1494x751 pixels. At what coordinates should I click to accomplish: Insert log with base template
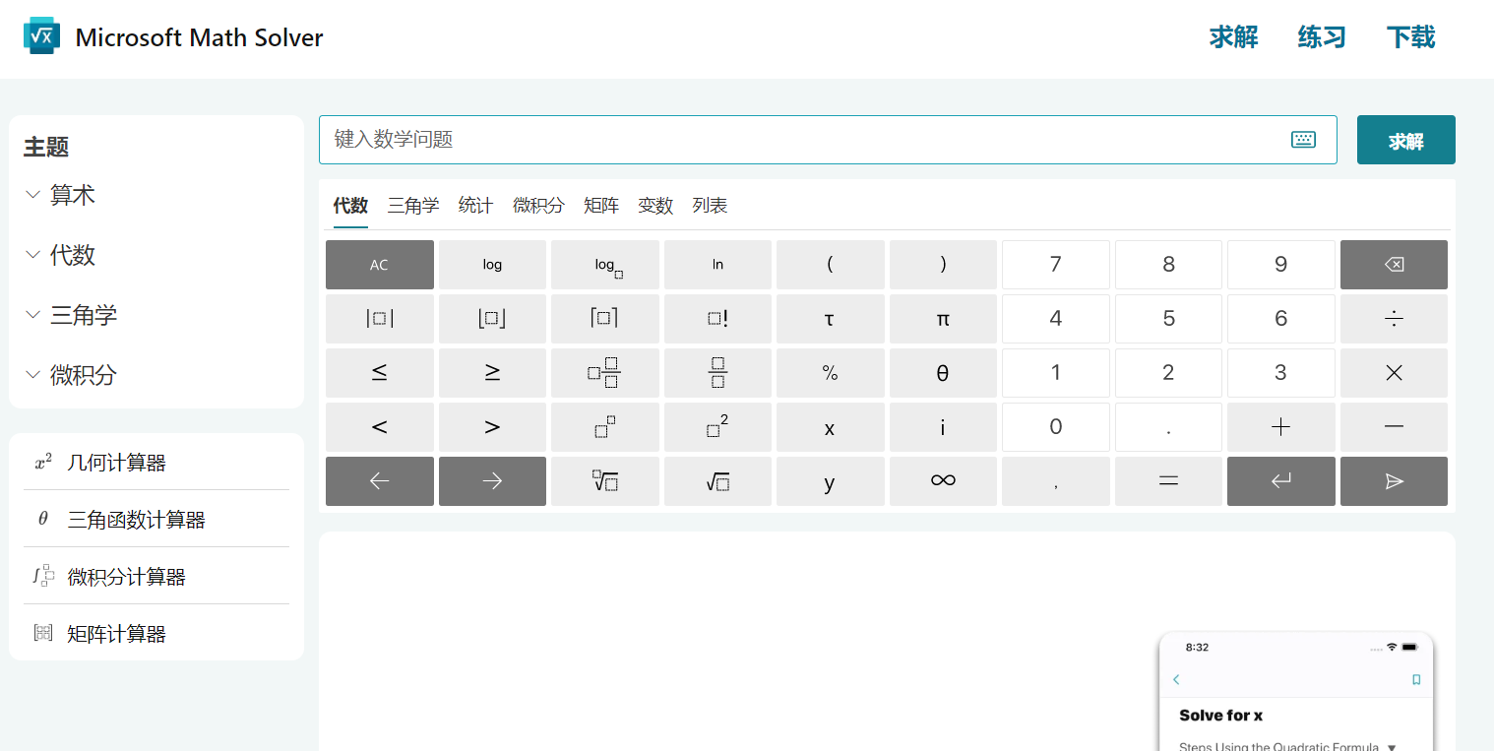click(604, 265)
